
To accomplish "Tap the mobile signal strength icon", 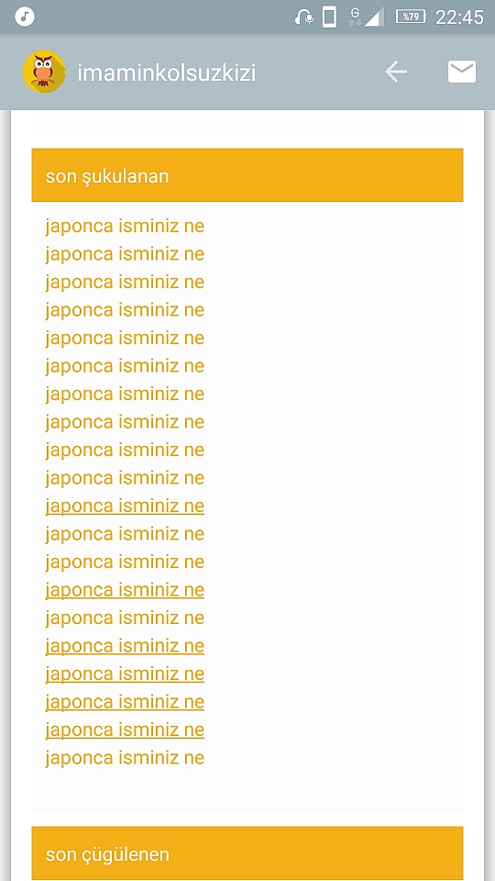I will pos(374,17).
